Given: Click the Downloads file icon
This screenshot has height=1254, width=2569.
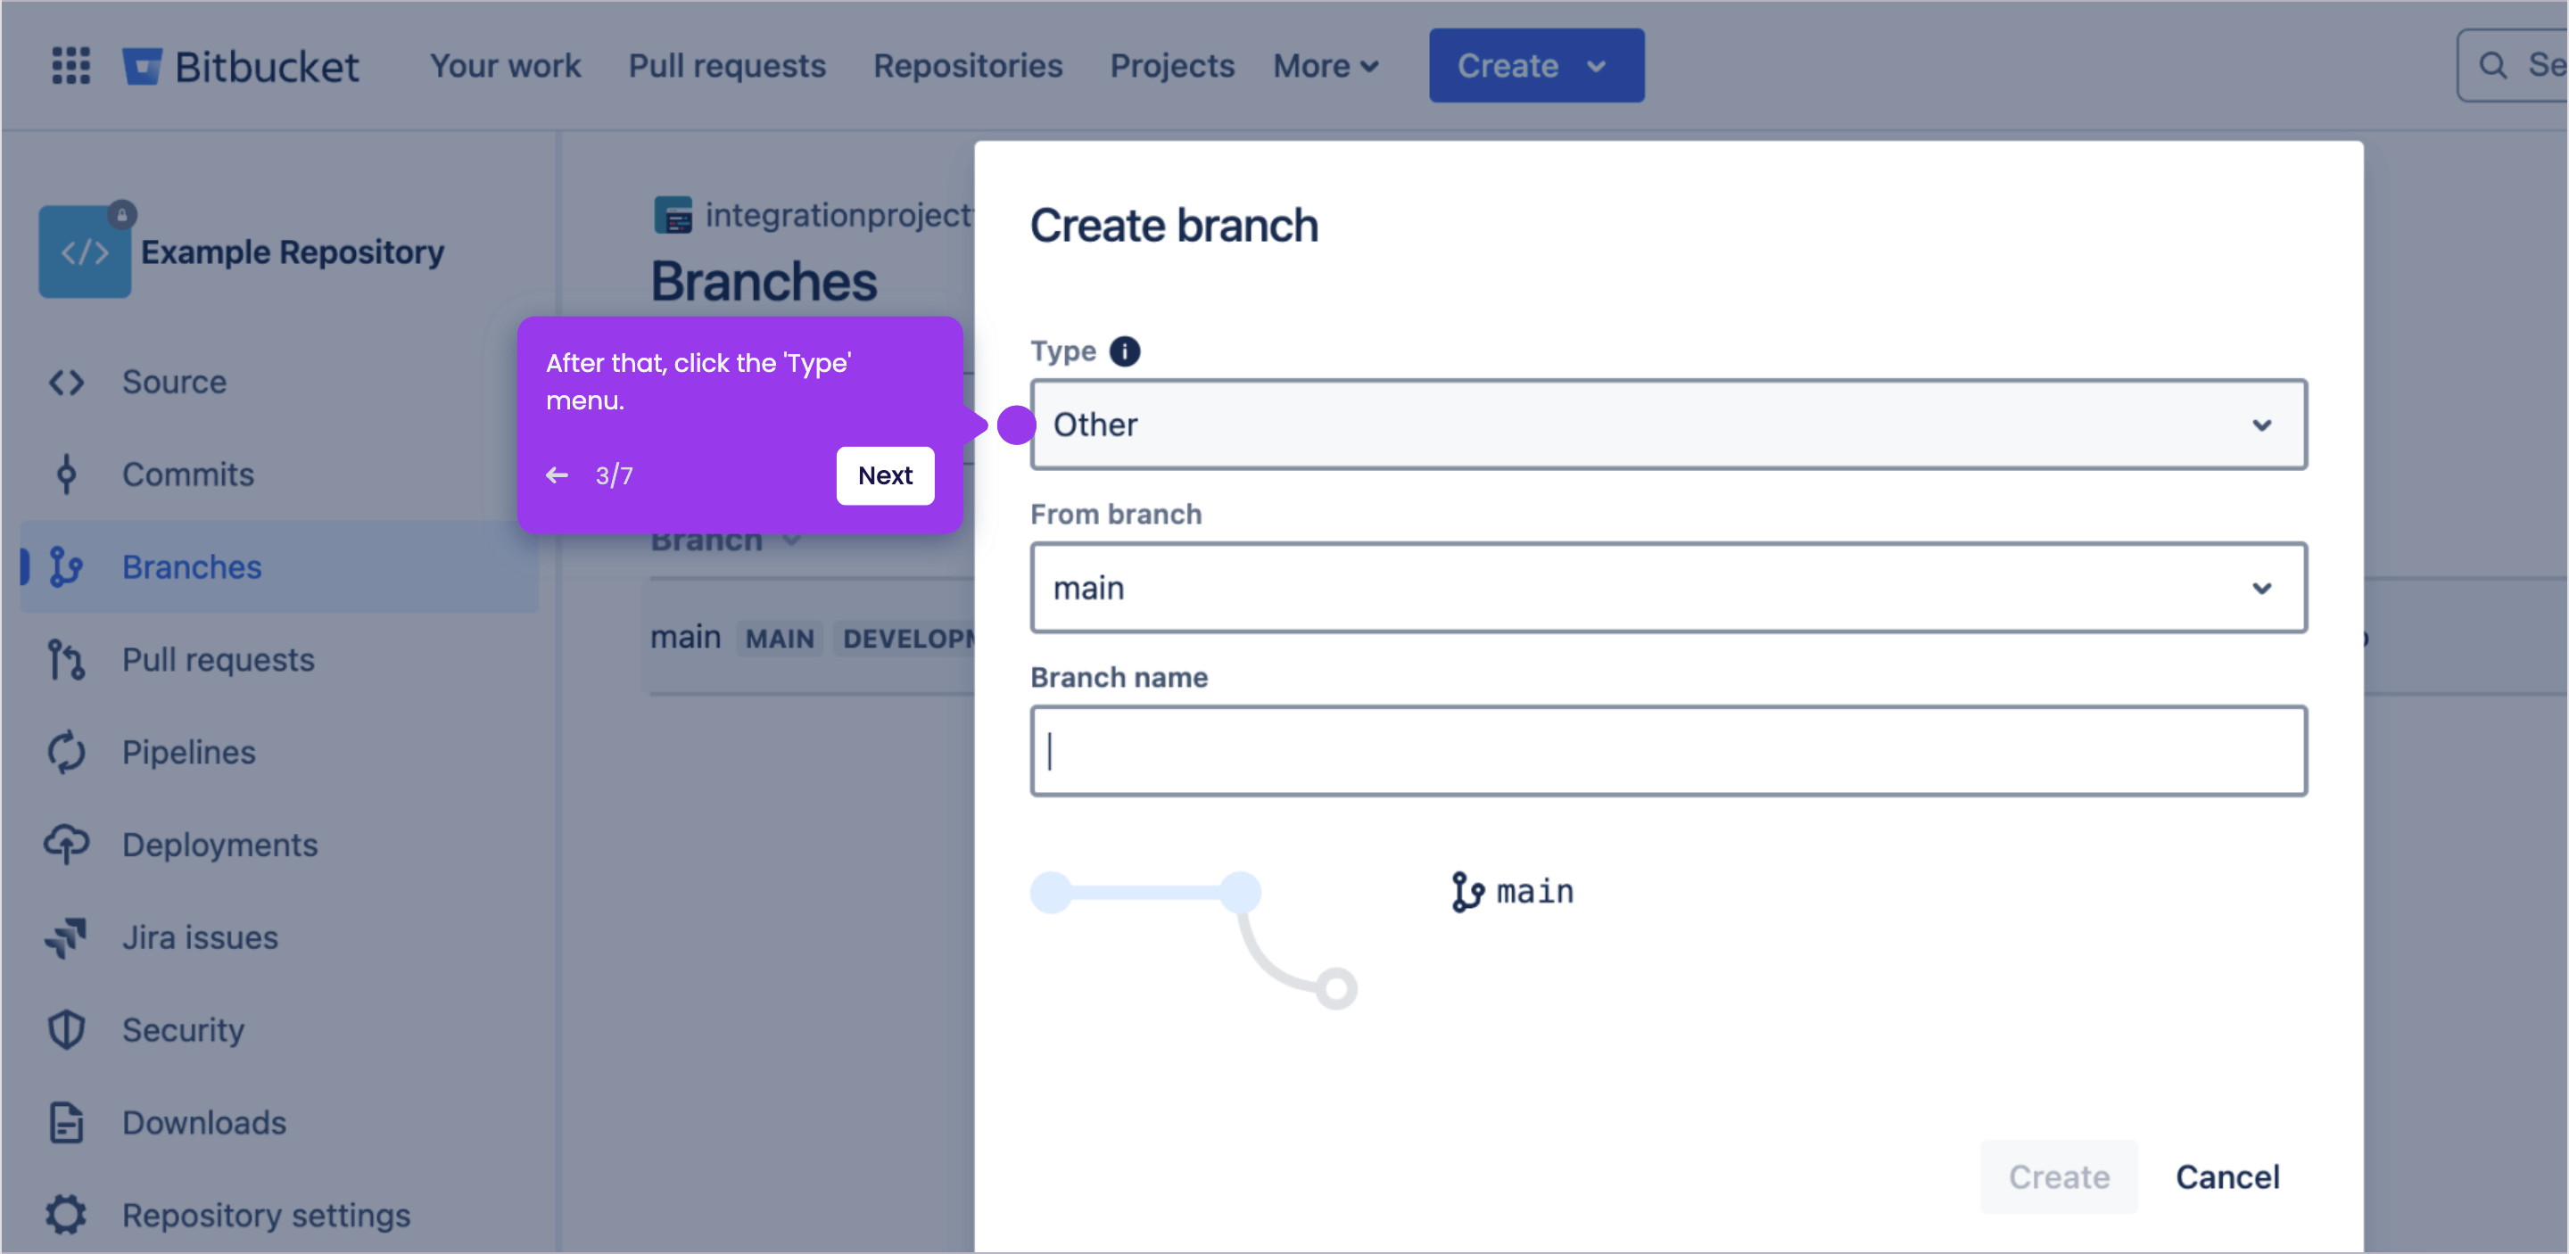Looking at the screenshot, I should click(x=67, y=1122).
